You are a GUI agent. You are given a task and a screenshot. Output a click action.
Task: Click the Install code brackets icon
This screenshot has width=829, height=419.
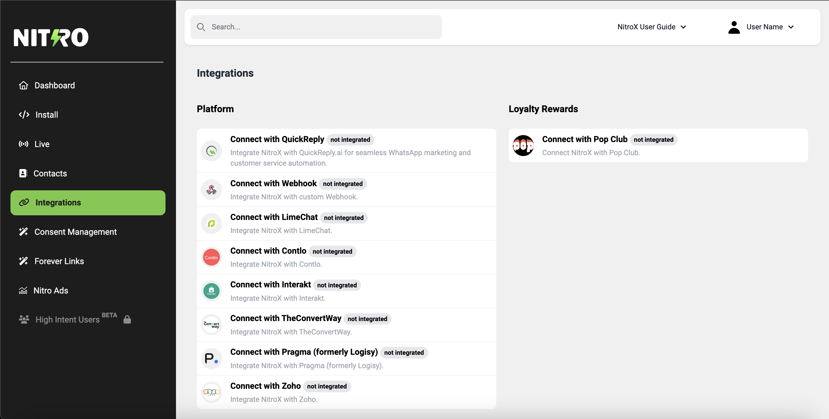(x=24, y=114)
